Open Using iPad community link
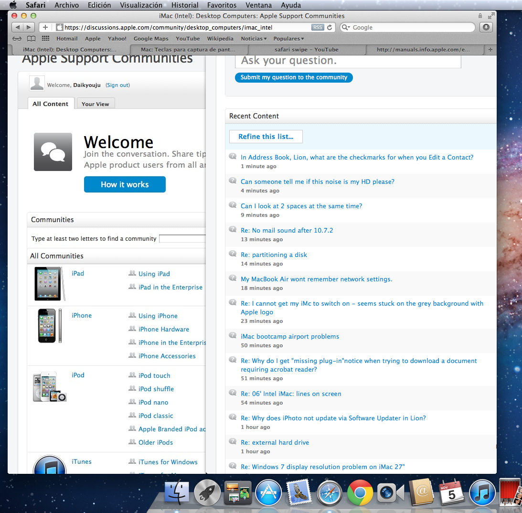 tap(154, 274)
